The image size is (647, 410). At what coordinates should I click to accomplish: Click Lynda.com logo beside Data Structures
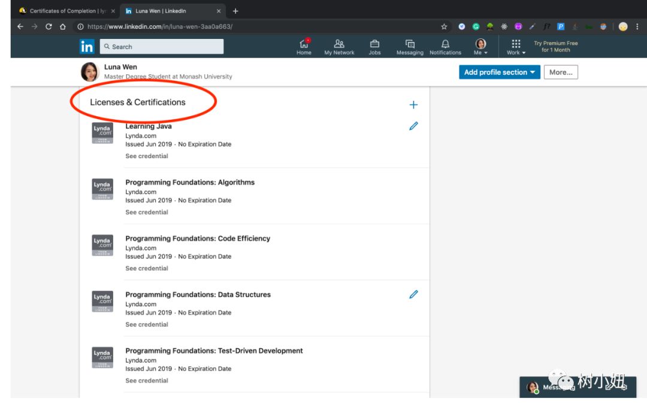[x=102, y=302]
